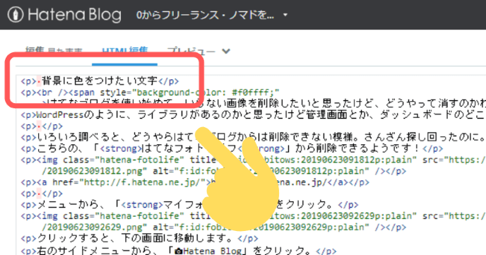Click the file name '/20190623092629.png'
This screenshot has height=255, width=486.
(94, 227)
